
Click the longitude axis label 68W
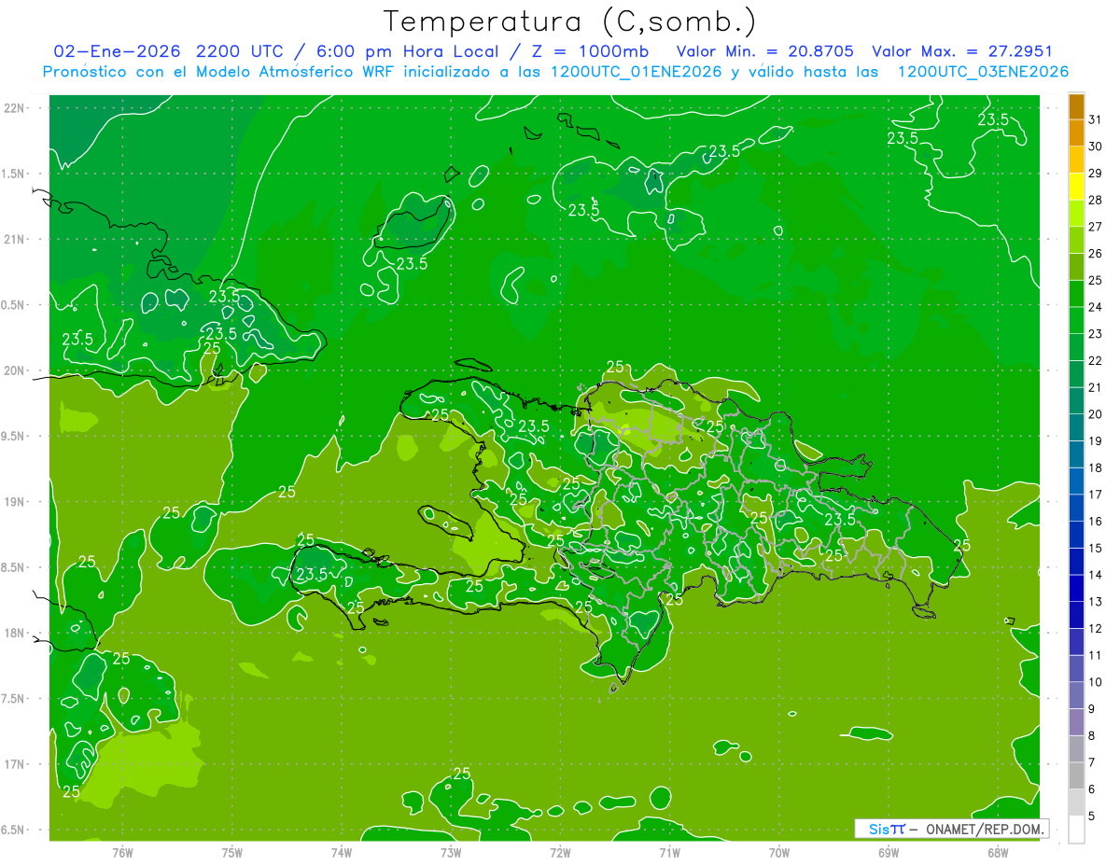(998, 852)
